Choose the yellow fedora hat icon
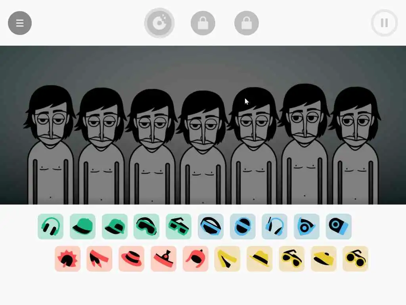 tap(259, 259)
